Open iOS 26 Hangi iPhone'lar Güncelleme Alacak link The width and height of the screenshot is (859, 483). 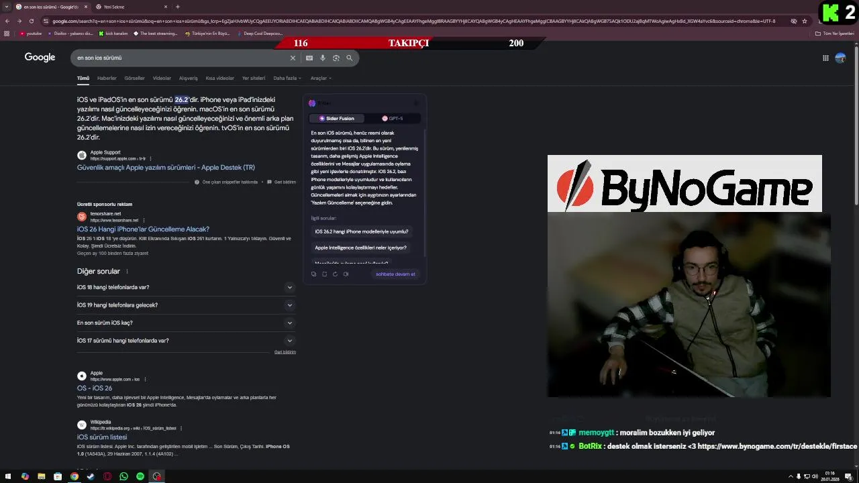pos(143,229)
